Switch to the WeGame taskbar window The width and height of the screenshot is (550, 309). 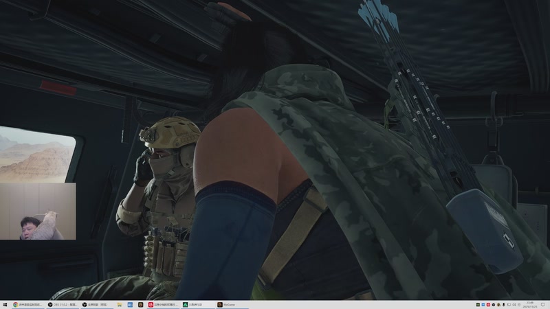[x=232, y=305]
